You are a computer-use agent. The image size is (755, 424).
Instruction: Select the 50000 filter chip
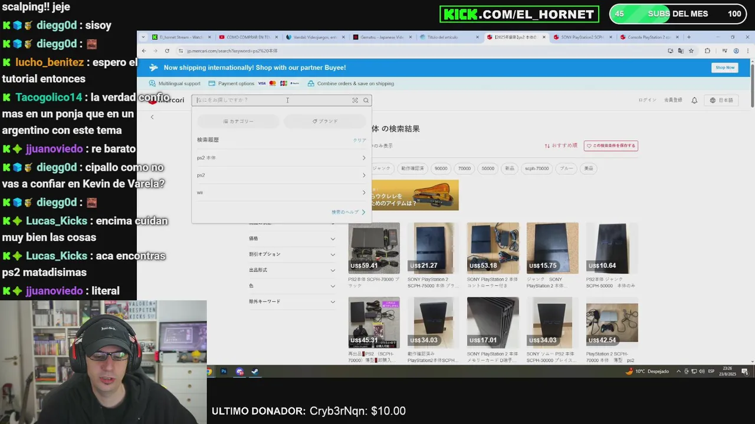click(x=488, y=168)
